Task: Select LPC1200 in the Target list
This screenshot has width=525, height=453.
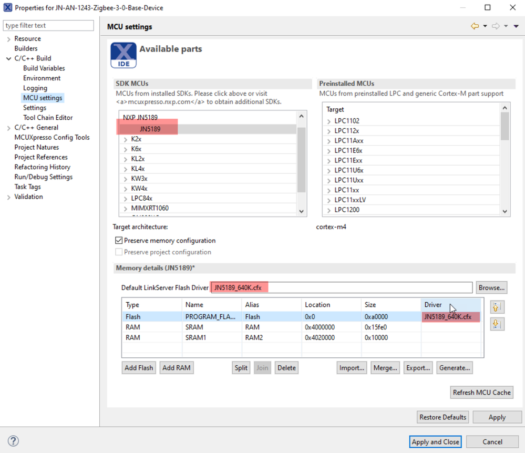Action: (x=347, y=210)
